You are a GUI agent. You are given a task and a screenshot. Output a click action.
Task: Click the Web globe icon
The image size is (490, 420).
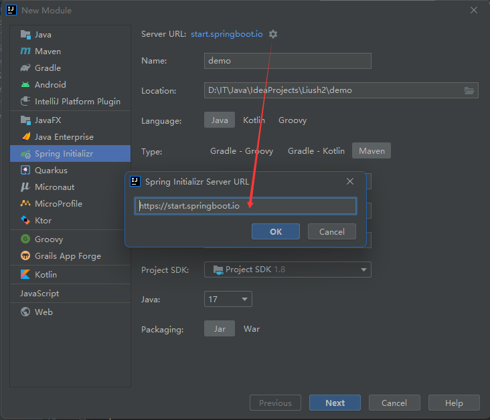25,312
